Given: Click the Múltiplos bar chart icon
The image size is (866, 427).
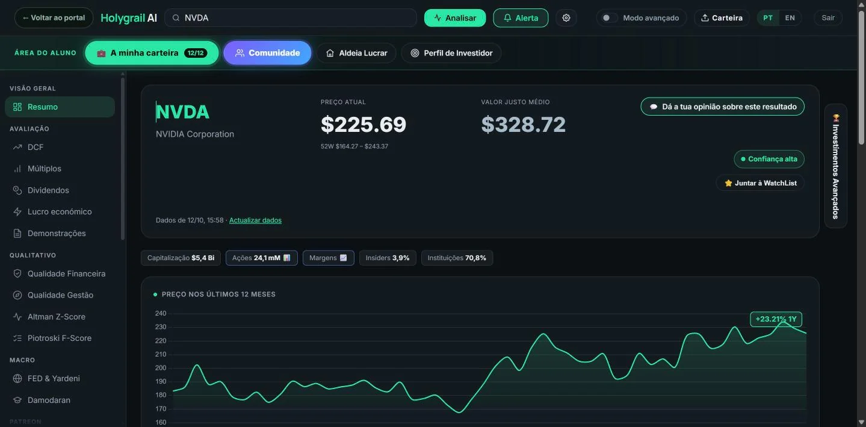Looking at the screenshot, I should click(x=17, y=169).
